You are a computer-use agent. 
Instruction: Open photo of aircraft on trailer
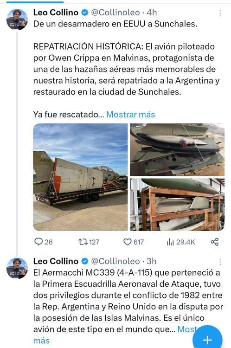click(x=80, y=177)
